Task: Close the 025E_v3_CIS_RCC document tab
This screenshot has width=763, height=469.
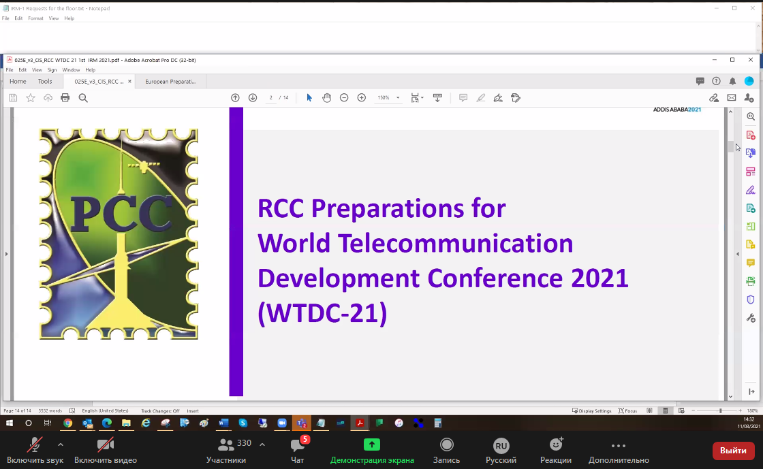Action: point(129,81)
